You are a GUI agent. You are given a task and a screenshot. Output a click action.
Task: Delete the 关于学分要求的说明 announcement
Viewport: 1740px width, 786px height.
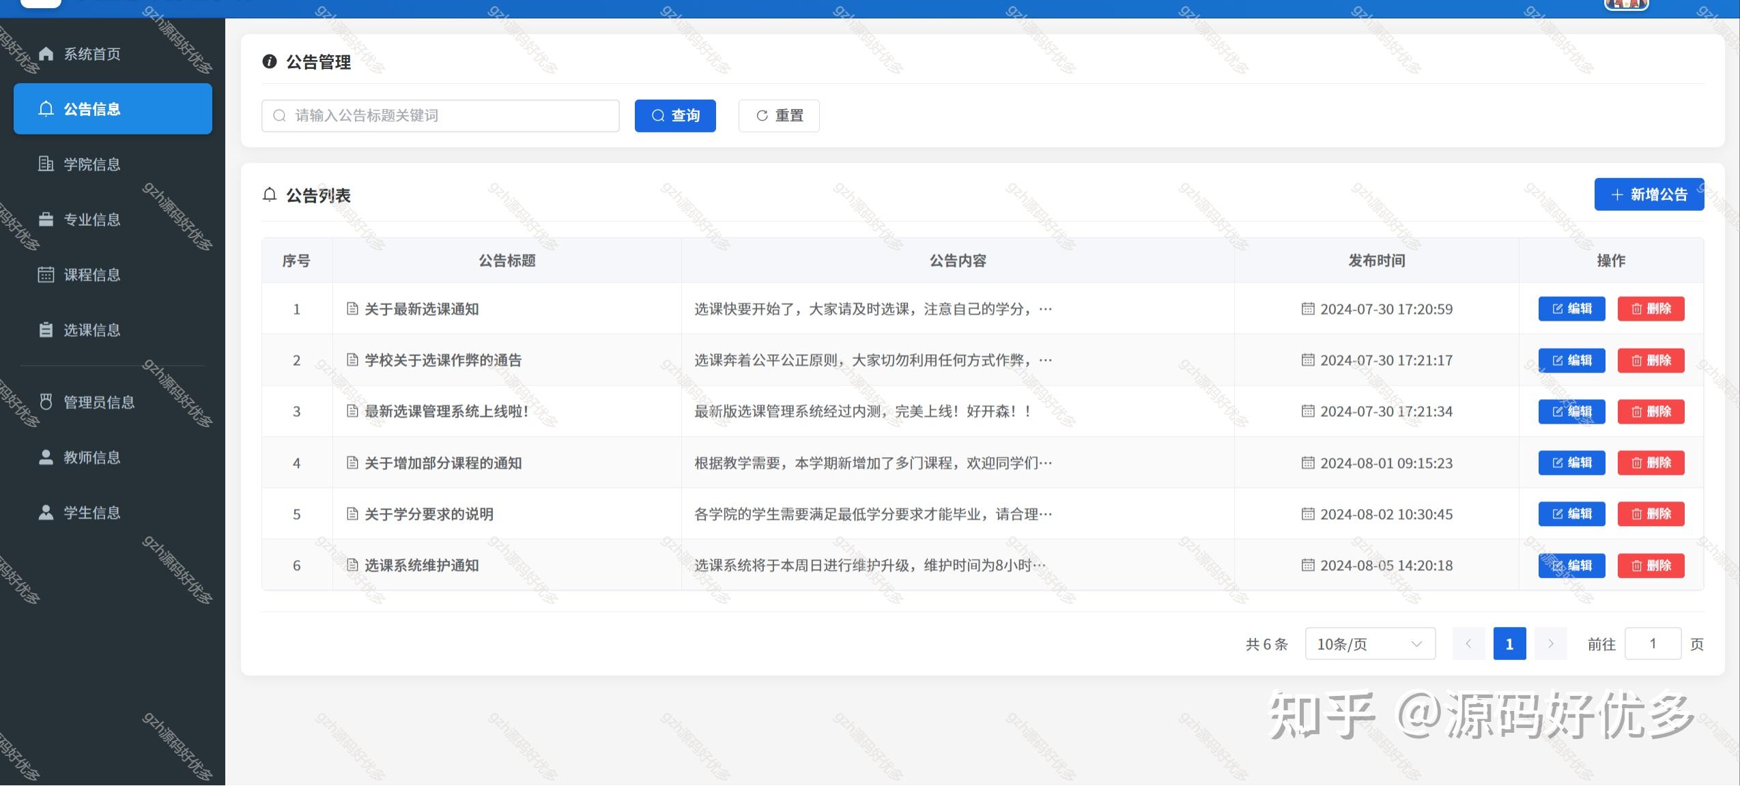tap(1651, 514)
